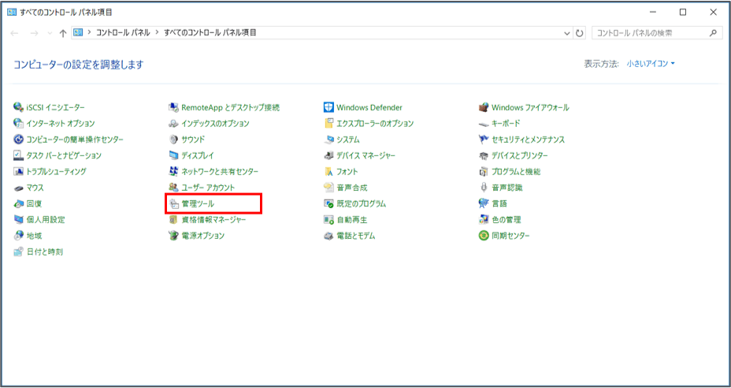This screenshot has width=731, height=388.
Task: Click the 同期センター green icon
Action: pyautogui.click(x=484, y=236)
